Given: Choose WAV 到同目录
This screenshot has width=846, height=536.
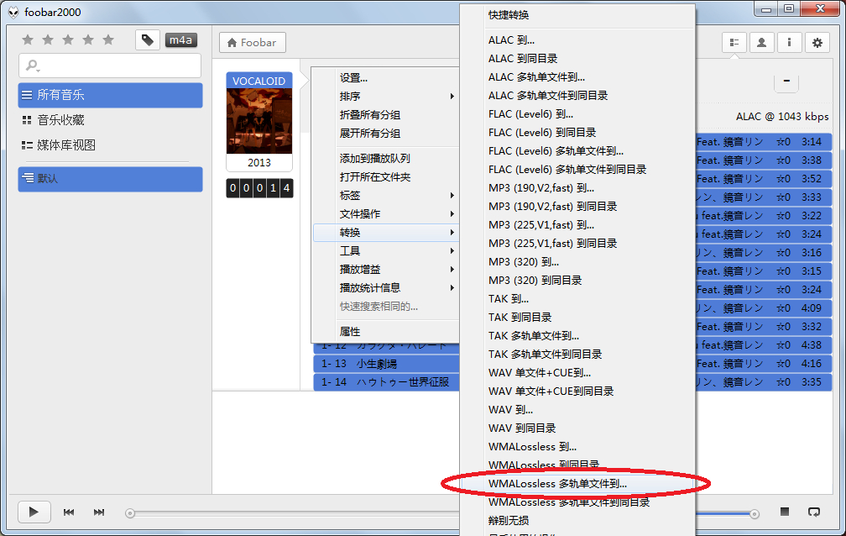Looking at the screenshot, I should [x=577, y=428].
